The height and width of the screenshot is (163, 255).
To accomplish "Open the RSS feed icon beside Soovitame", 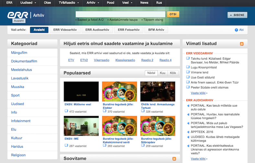I will tap(174, 158).
